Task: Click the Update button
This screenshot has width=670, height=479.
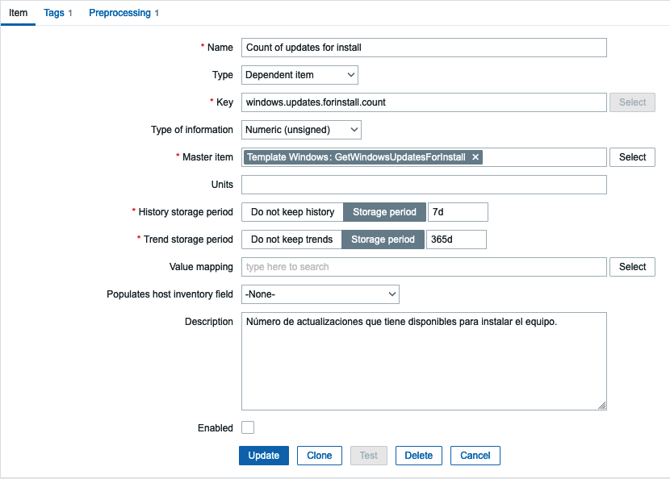Action: tap(264, 456)
